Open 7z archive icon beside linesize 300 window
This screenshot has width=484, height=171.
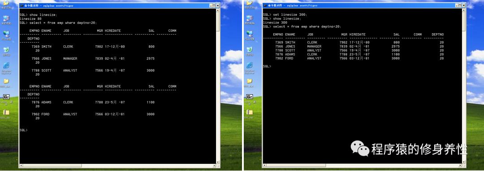250,97
